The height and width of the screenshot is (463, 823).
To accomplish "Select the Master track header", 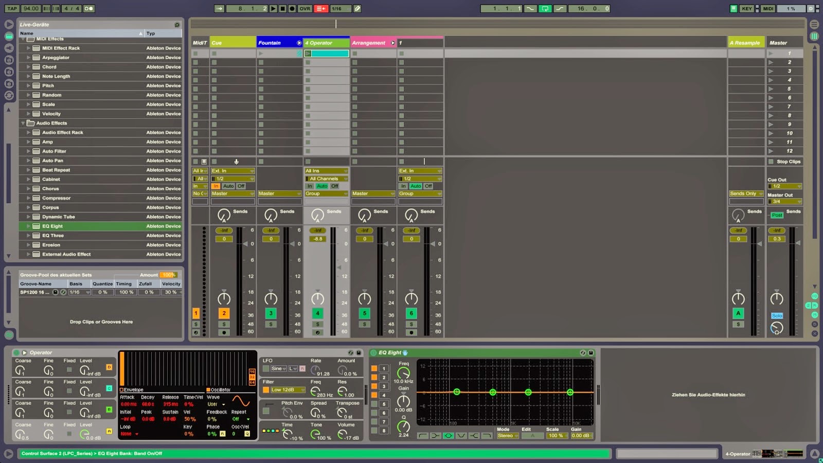I will (784, 43).
